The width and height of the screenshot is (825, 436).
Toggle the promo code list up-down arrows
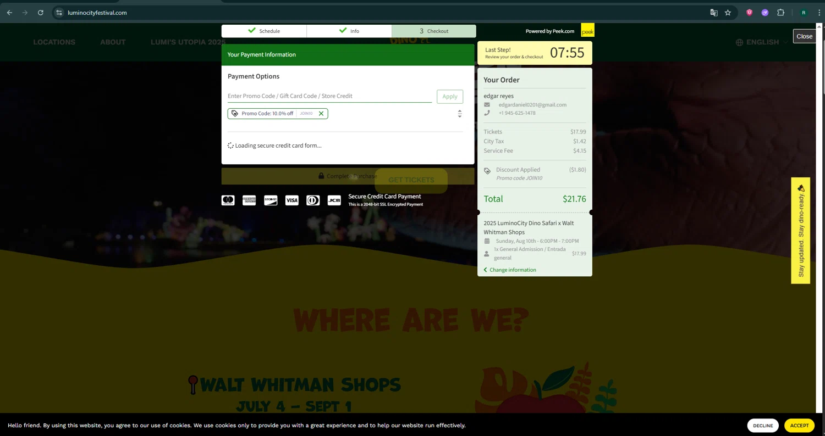[x=460, y=114]
